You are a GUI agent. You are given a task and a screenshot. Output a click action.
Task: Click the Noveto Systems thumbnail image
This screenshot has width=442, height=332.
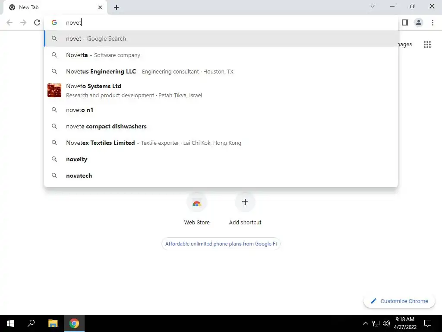pos(54,90)
